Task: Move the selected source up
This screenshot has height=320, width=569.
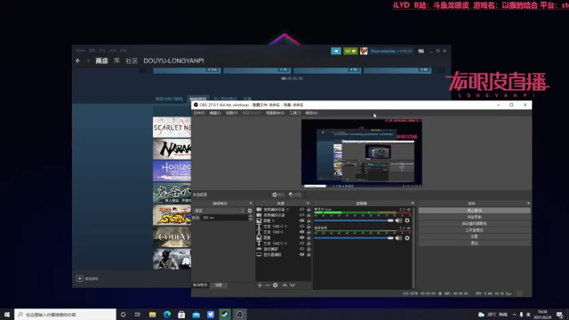Action: click(284, 285)
